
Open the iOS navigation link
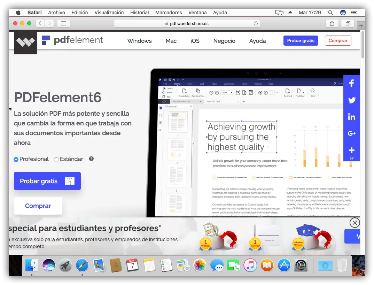(x=195, y=41)
